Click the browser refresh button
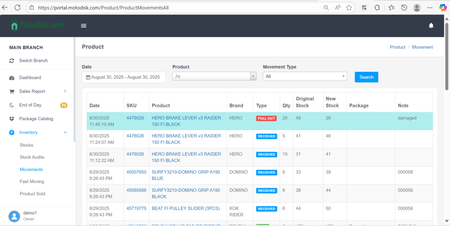 18,7
